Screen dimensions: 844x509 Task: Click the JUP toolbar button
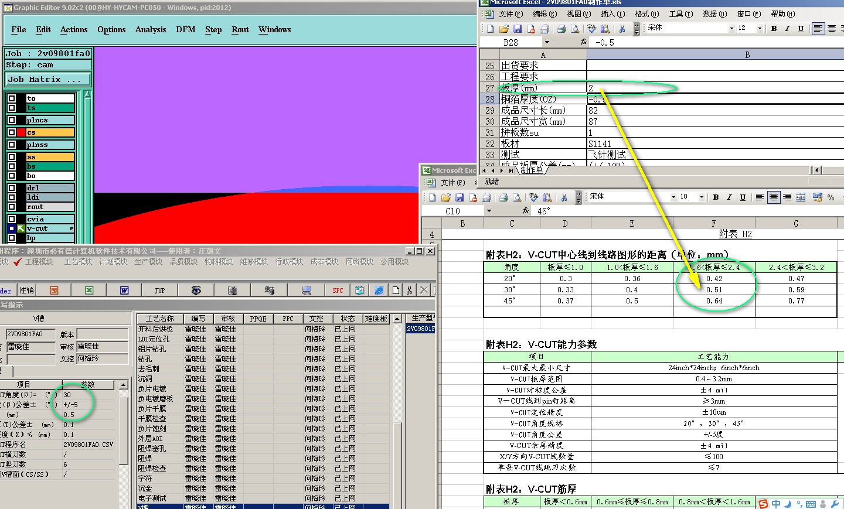coord(159,291)
